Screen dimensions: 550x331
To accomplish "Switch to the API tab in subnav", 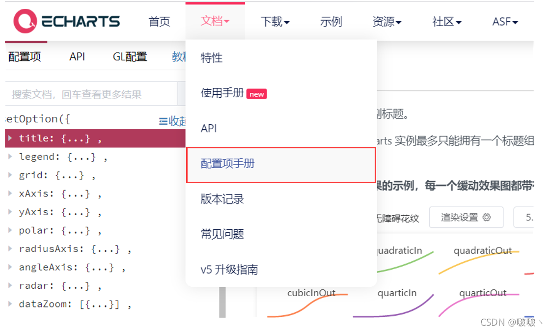I will point(77,56).
